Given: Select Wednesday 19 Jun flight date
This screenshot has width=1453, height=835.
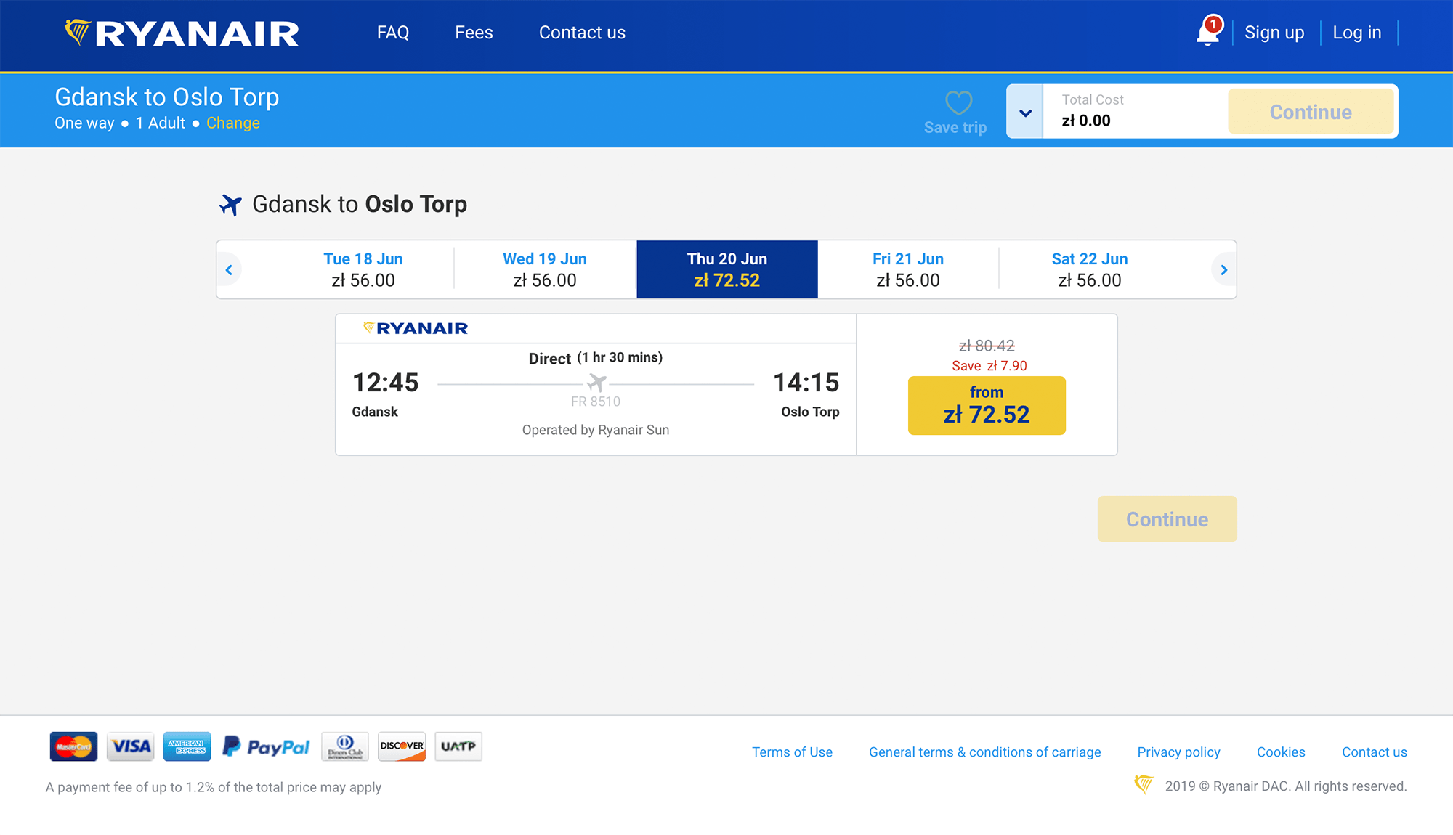Looking at the screenshot, I should tap(545, 269).
